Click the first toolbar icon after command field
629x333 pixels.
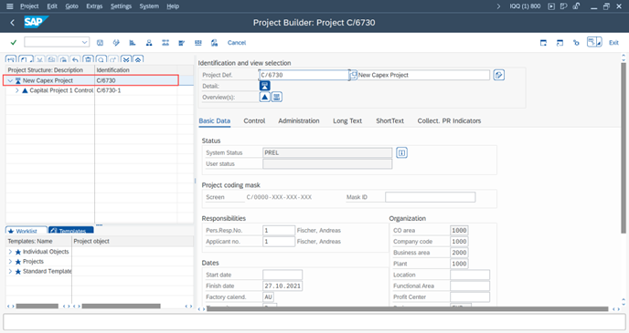[x=100, y=43]
